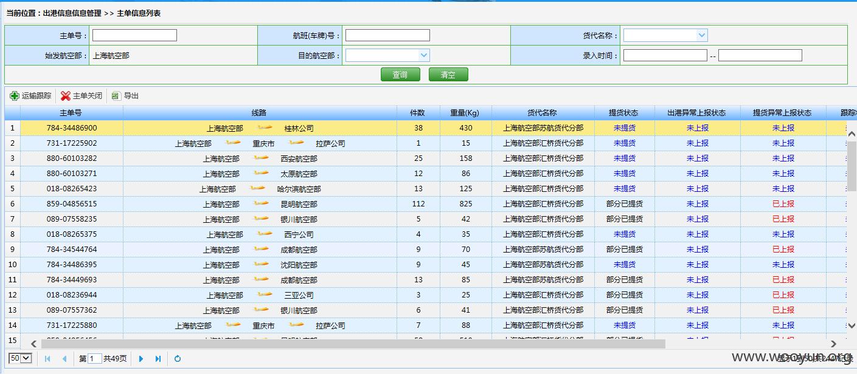The height and width of the screenshot is (374, 857).
Task: Refresh the grid with reload icon
Action: (178, 359)
